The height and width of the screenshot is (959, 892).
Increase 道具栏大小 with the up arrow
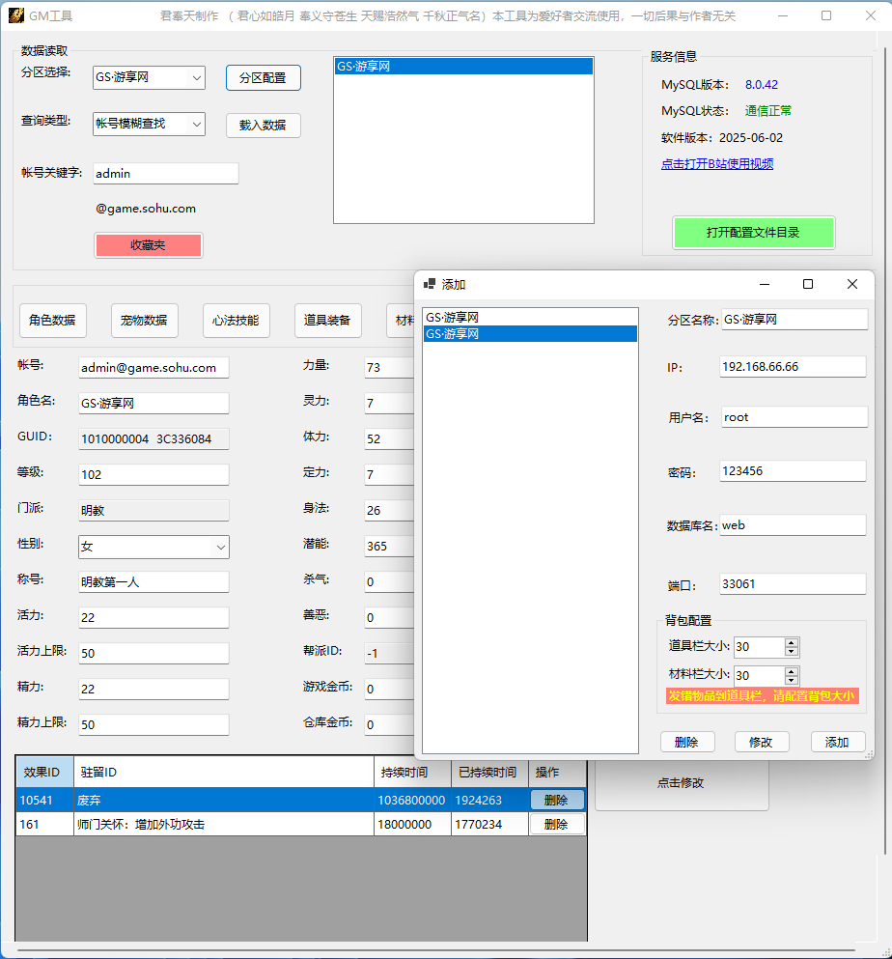(792, 643)
